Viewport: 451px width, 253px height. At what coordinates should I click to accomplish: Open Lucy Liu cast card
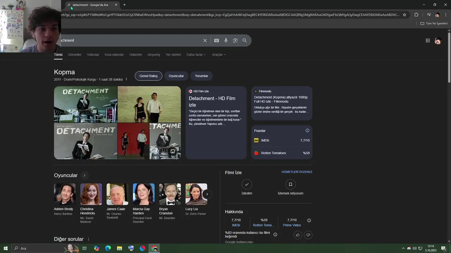[196, 199]
